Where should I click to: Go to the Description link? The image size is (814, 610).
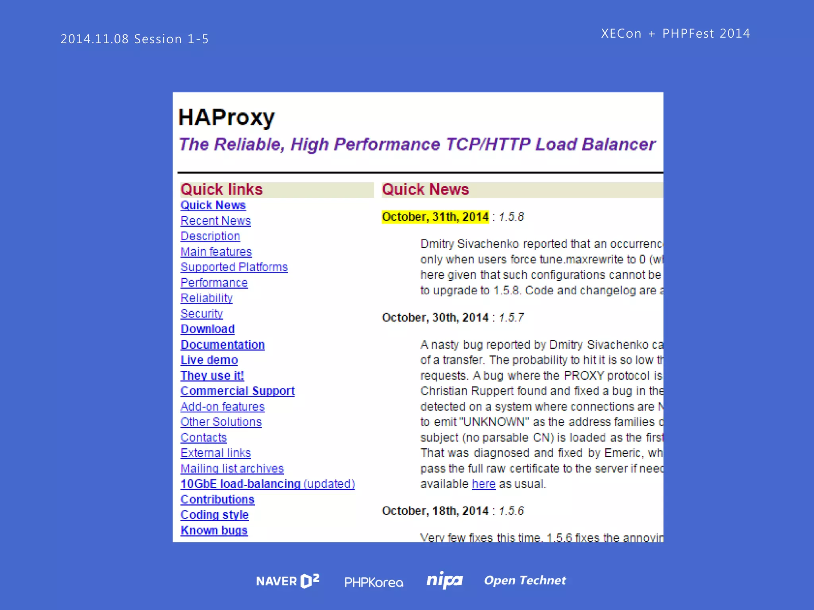click(x=210, y=236)
